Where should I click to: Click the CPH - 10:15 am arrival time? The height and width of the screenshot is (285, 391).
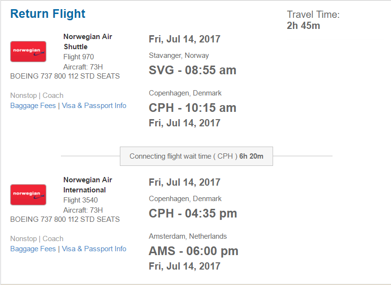[192, 108]
